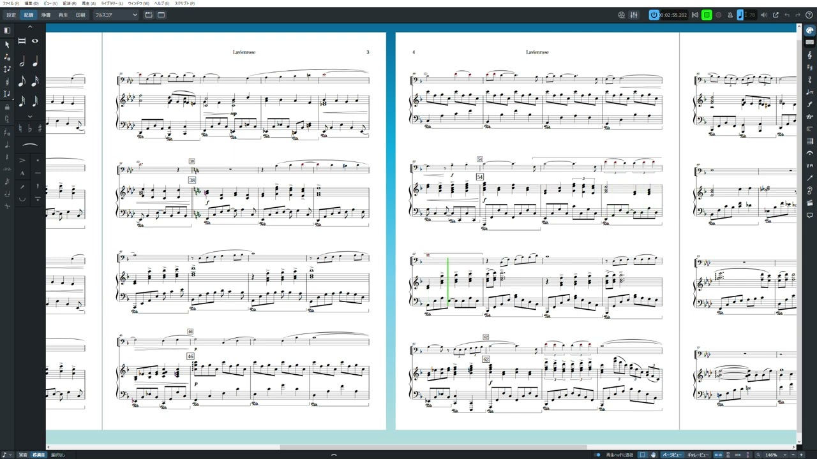
Task: Open the note value dropdown in status bar
Action: (8, 455)
